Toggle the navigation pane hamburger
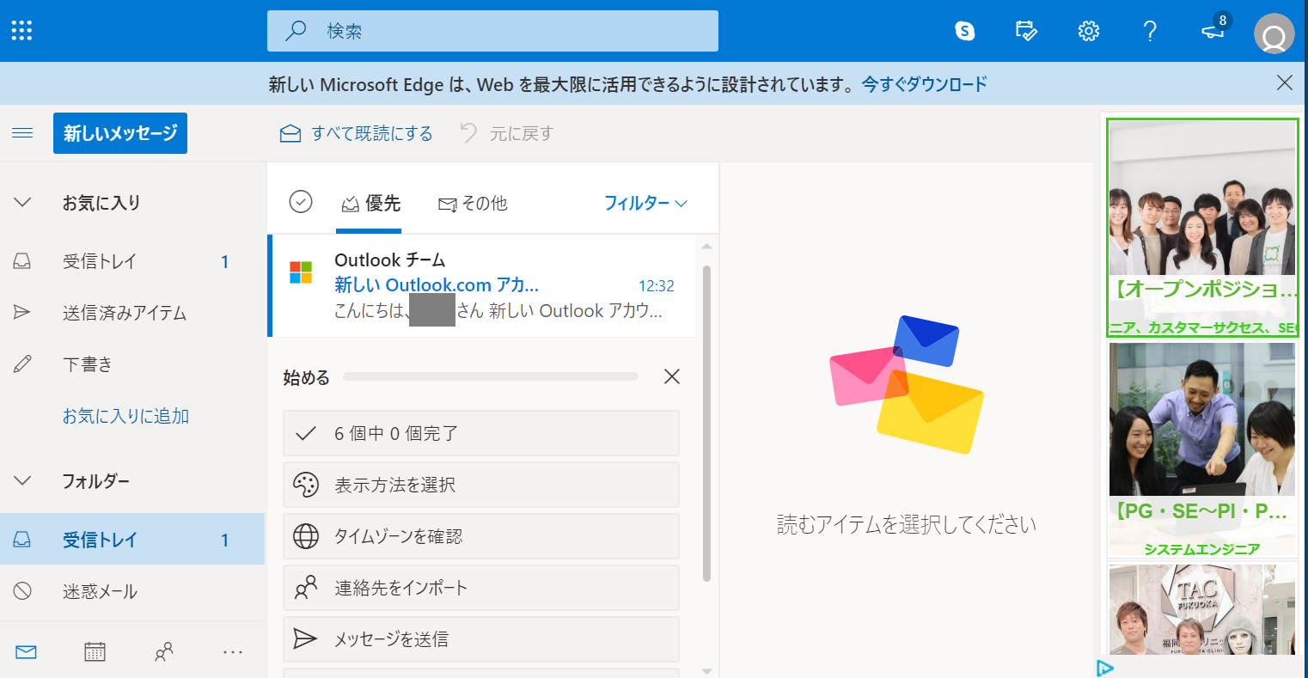Image resolution: width=1308 pixels, height=678 pixels. [22, 133]
